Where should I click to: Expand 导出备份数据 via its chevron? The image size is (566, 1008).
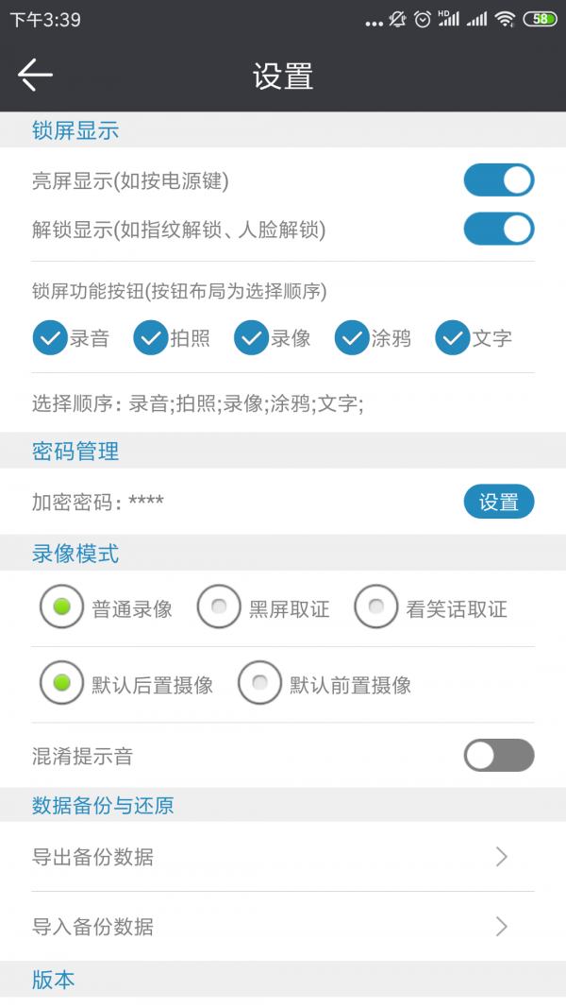click(502, 857)
